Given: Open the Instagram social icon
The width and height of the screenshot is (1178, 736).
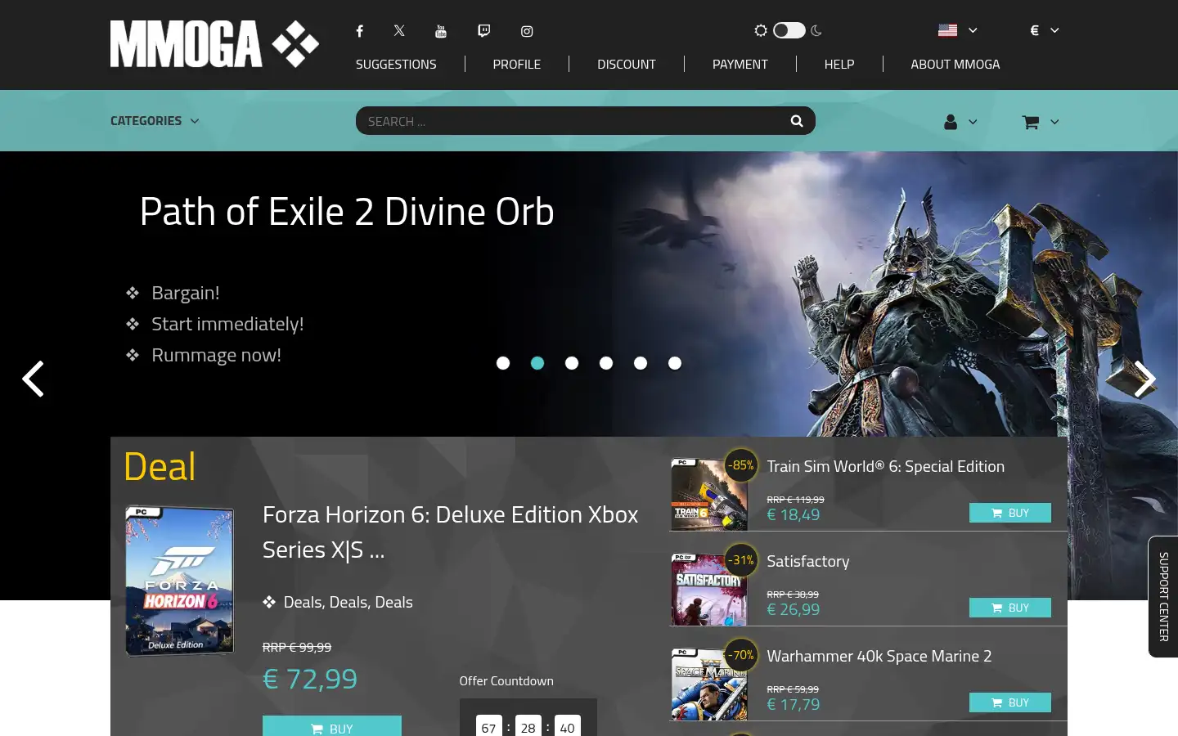Looking at the screenshot, I should (527, 31).
